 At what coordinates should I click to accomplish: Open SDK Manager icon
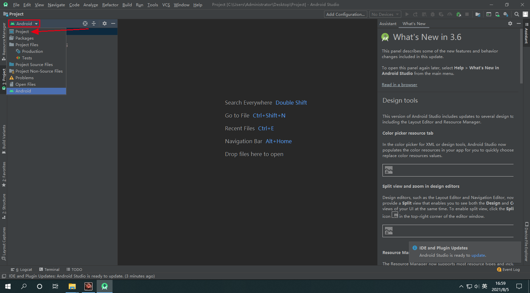506,14
